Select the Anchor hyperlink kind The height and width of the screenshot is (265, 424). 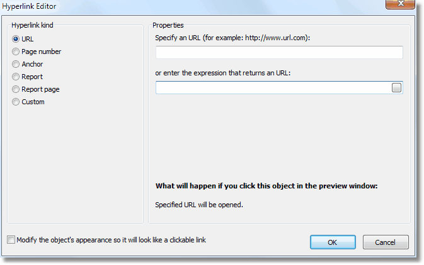tap(16, 64)
